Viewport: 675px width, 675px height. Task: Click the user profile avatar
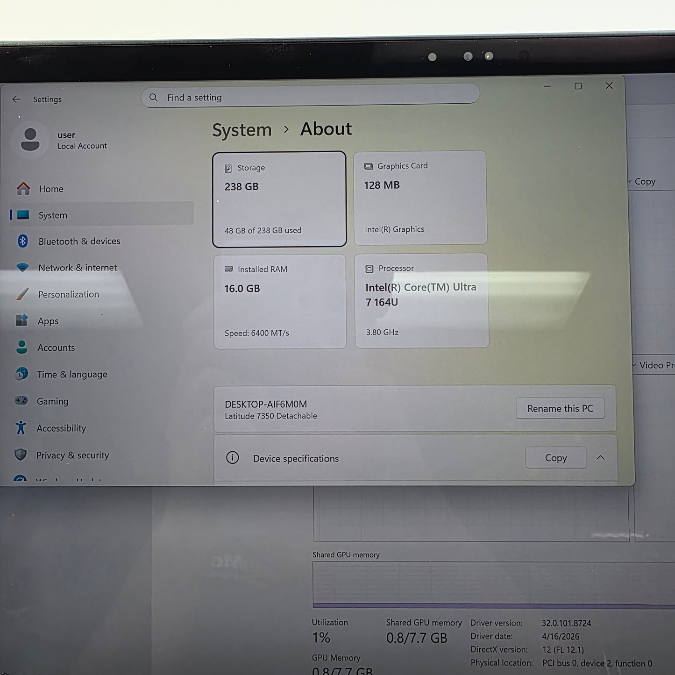point(30,139)
